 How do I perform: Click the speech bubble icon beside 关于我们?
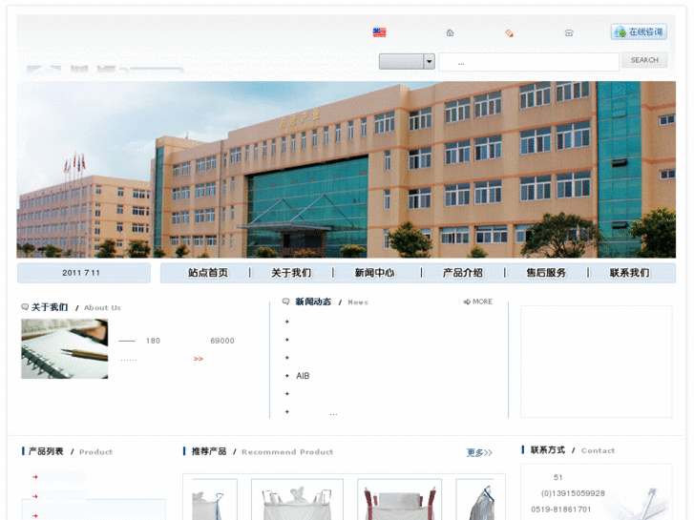[25, 306]
